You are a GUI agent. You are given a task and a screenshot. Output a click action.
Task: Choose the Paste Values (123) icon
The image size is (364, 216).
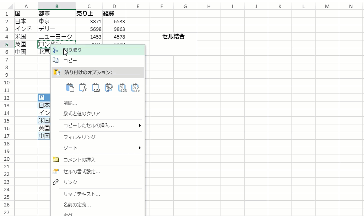[96, 87]
